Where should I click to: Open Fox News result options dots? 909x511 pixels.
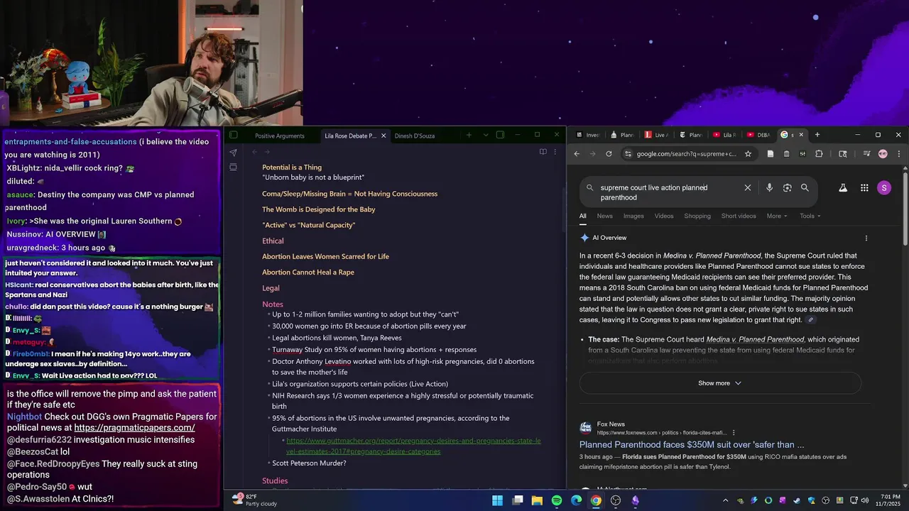point(734,432)
